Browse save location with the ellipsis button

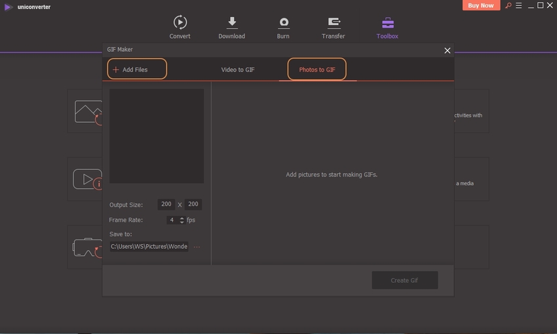point(197,247)
